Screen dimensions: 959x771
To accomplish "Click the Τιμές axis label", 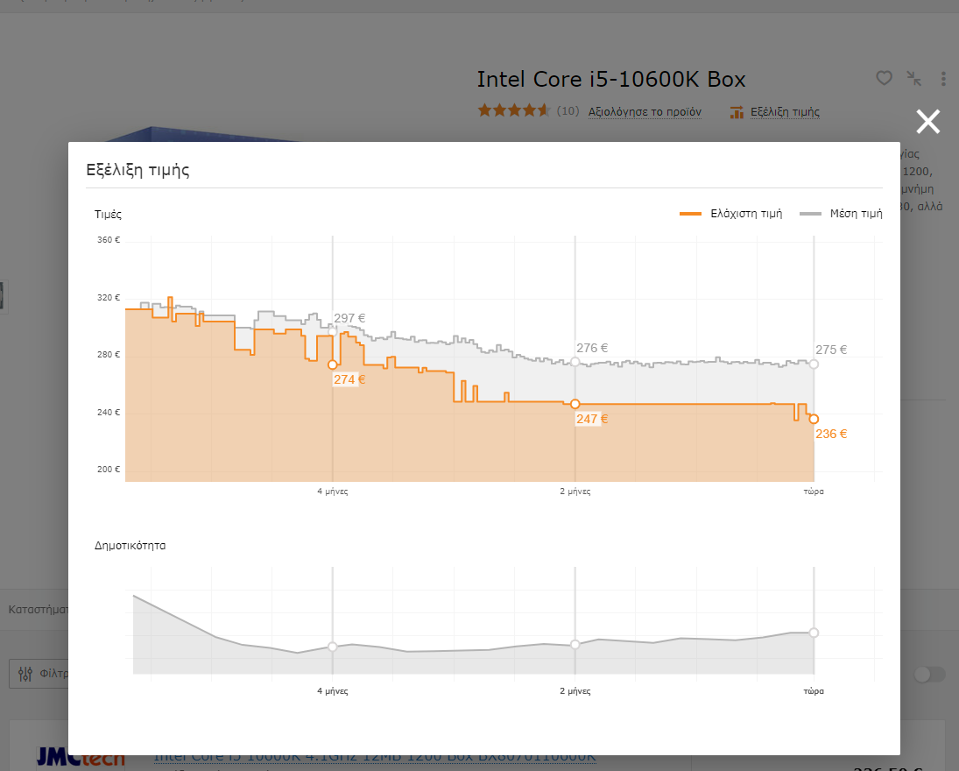I will click(108, 214).
